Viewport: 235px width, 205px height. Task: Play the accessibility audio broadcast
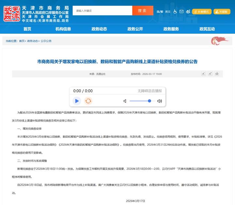coord(77,101)
